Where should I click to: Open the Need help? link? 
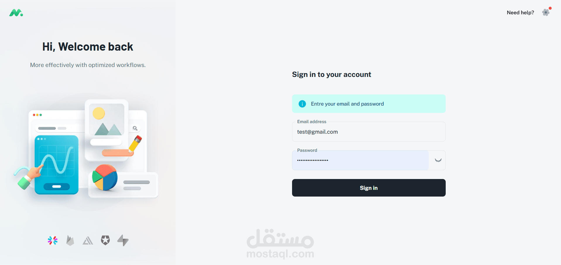click(x=520, y=13)
